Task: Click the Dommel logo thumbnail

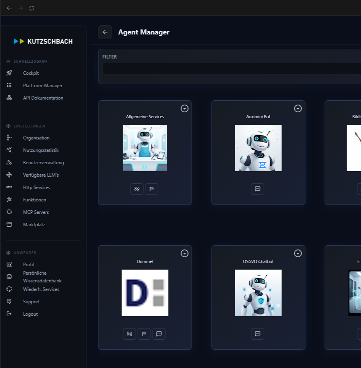Action: 145,293
